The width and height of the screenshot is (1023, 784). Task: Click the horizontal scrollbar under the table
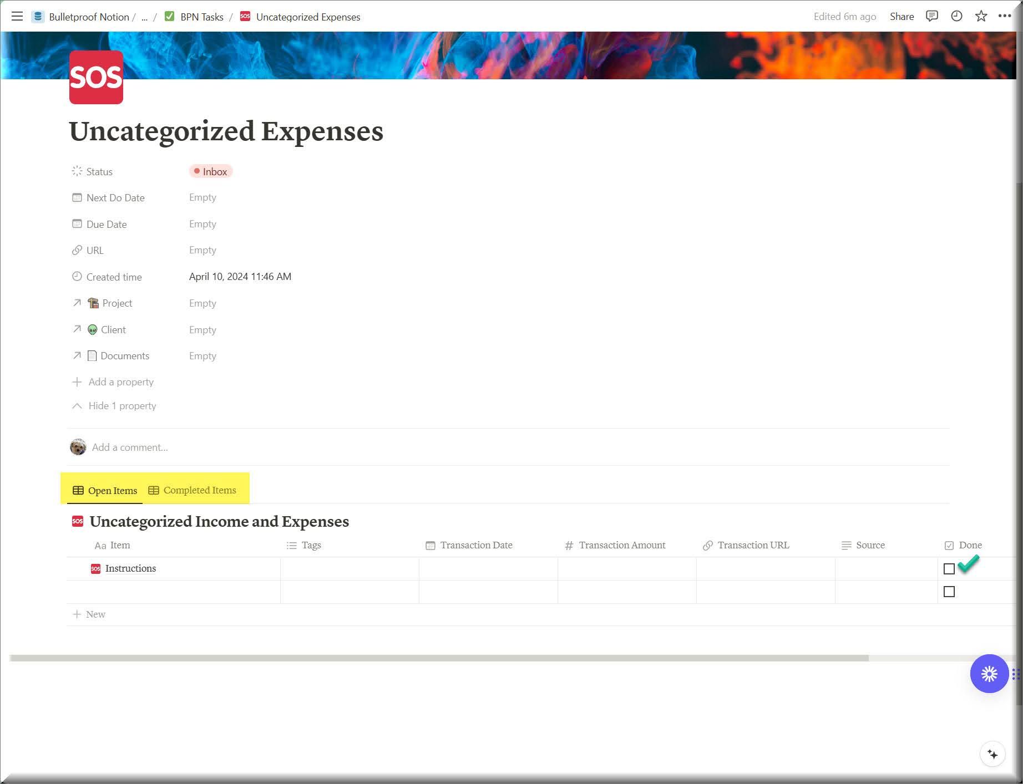[439, 658]
